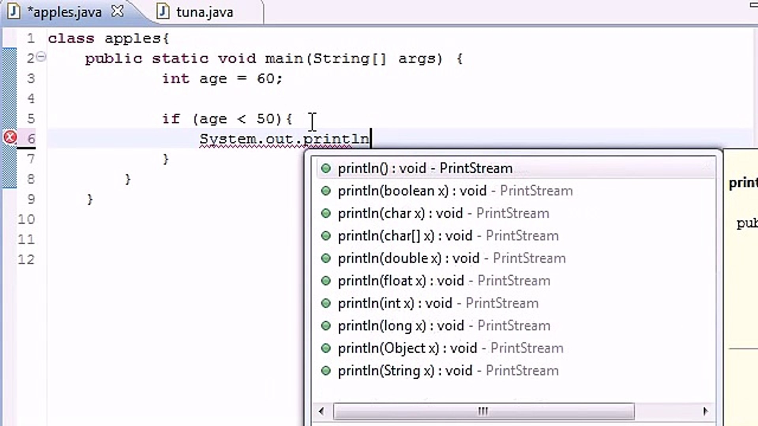The width and height of the screenshot is (758, 426).
Task: Click the Java file icon on tuna.java tab
Action: click(162, 11)
